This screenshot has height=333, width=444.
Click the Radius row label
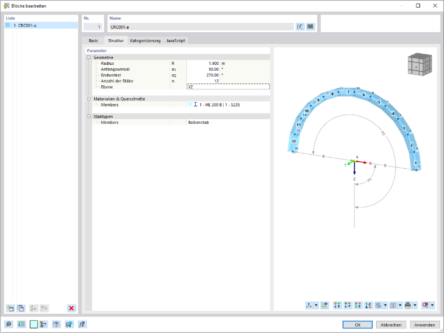tap(107, 64)
